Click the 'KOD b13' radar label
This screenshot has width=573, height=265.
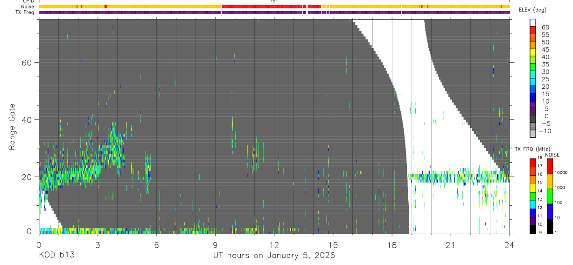tap(56, 256)
